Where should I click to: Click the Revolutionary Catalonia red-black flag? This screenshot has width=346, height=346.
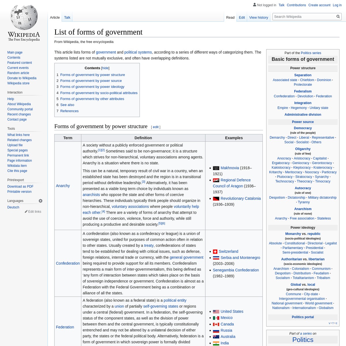216,199
